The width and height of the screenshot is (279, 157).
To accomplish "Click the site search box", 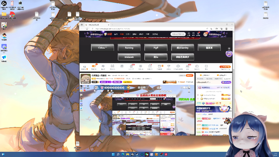I will click(x=178, y=34).
